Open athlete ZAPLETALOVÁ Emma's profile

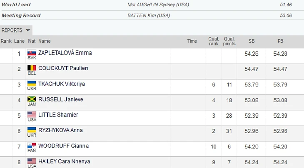(x=65, y=53)
